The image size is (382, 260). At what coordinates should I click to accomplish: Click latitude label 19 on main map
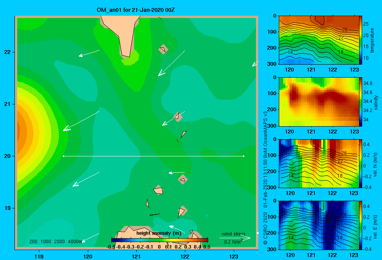click(x=7, y=208)
